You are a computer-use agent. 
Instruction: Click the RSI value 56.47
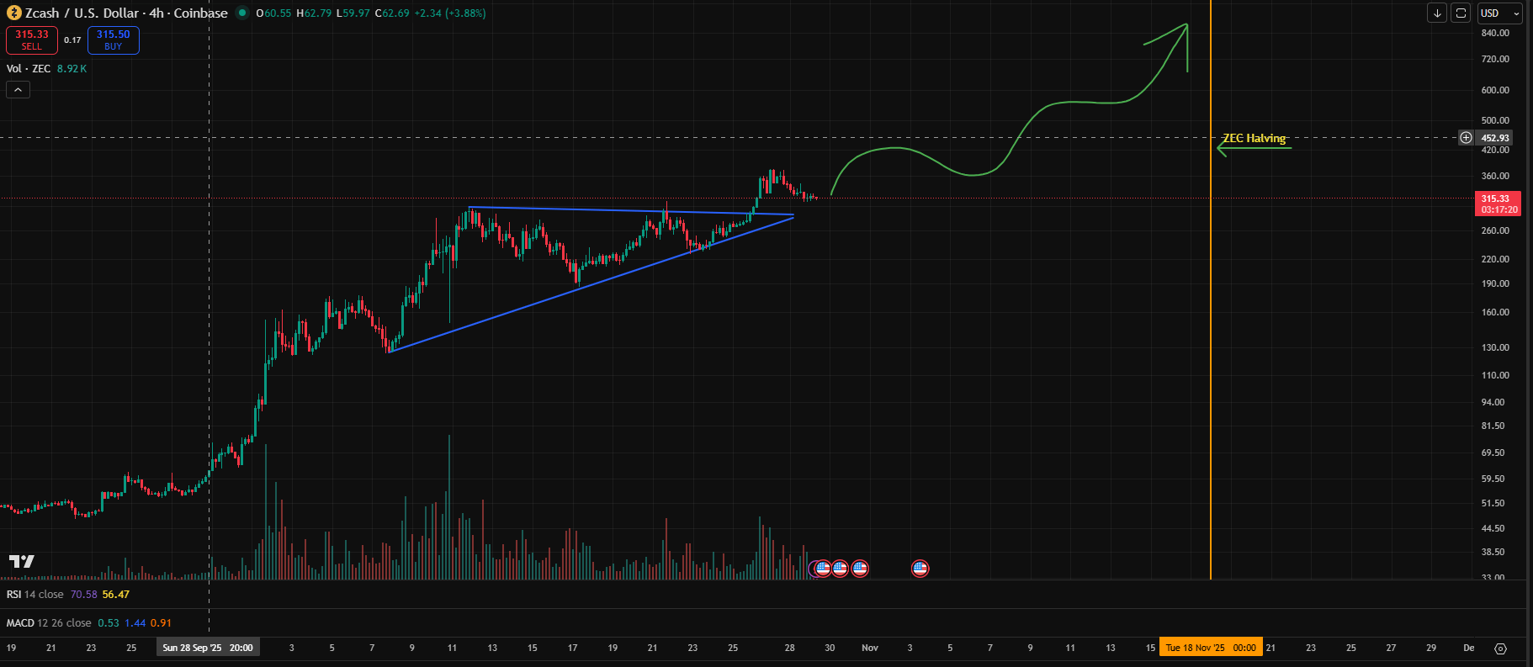pyautogui.click(x=116, y=595)
